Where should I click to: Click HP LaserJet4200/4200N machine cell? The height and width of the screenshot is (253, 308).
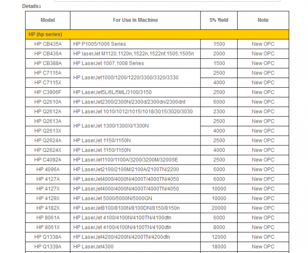135,237
